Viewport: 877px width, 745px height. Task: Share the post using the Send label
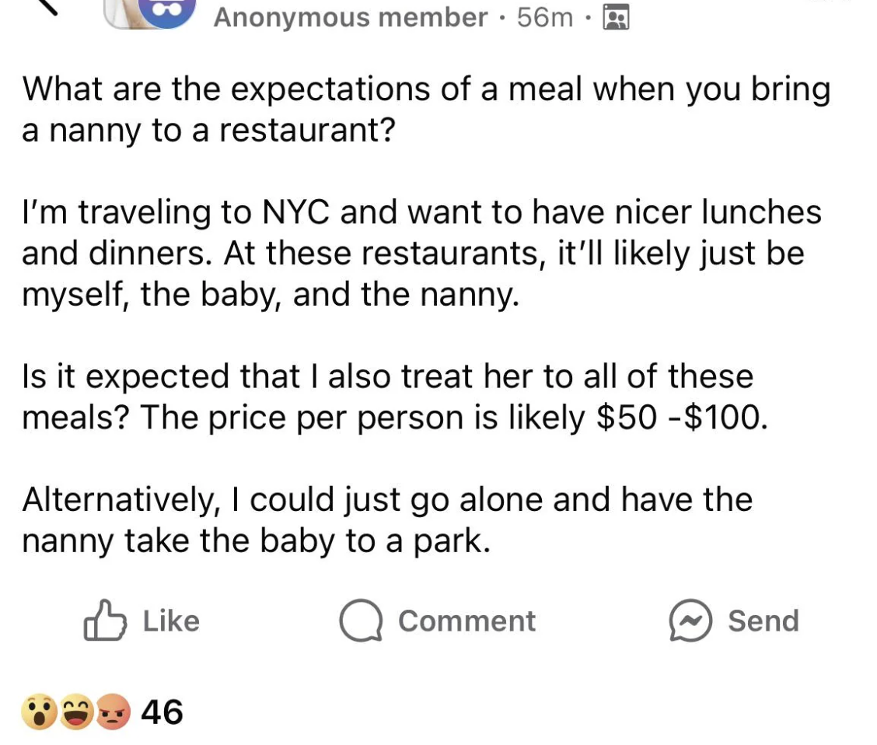tap(763, 621)
